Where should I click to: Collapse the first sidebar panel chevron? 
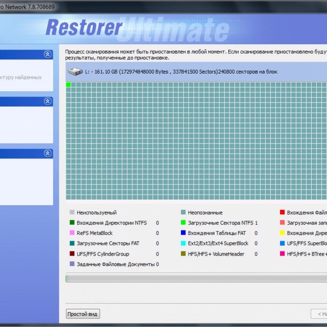(48, 55)
